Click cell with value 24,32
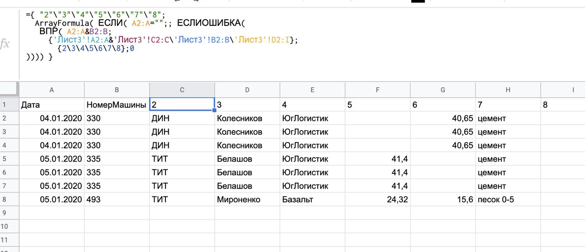This screenshot has width=585, height=252. pos(378,199)
